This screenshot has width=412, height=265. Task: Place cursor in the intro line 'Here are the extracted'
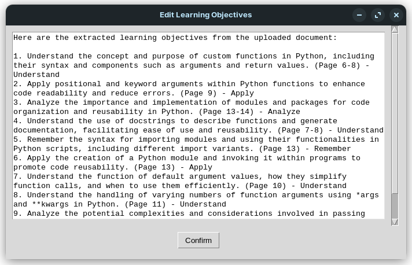click(x=175, y=38)
